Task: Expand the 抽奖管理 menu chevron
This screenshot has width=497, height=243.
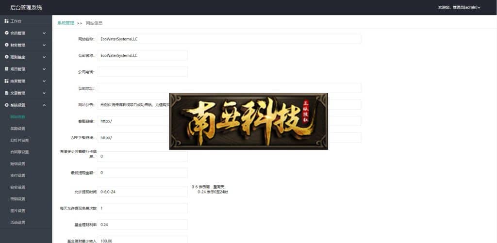Action: (44, 81)
